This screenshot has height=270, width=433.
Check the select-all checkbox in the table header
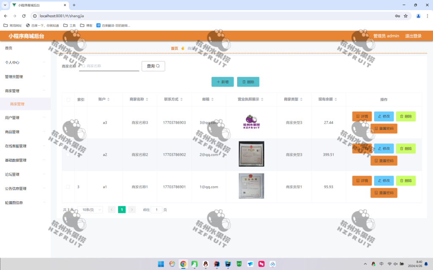[x=68, y=99]
